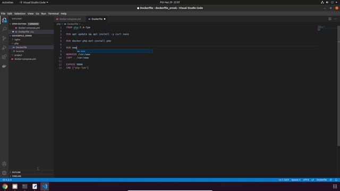The image size is (340, 191).
Task: Open the Search view in activity bar
Action: 4,29
